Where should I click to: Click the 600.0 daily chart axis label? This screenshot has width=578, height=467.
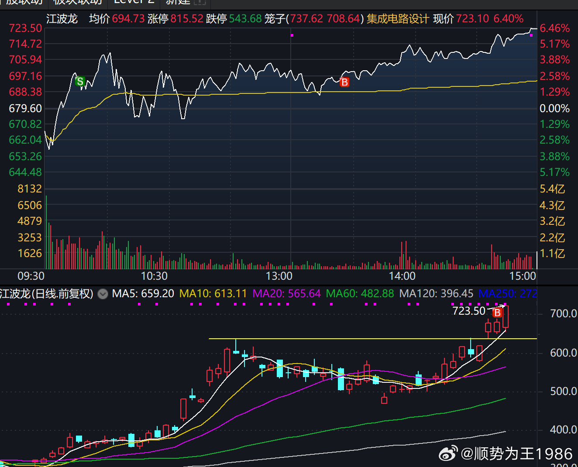click(564, 353)
